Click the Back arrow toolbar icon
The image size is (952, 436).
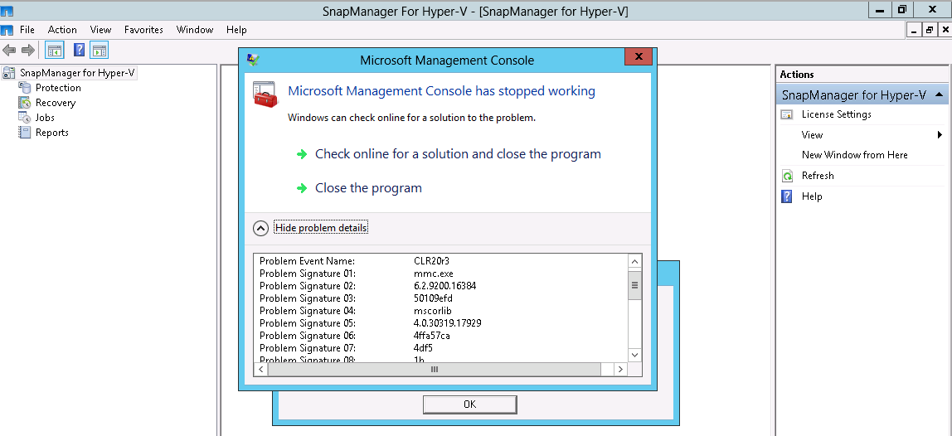9,51
